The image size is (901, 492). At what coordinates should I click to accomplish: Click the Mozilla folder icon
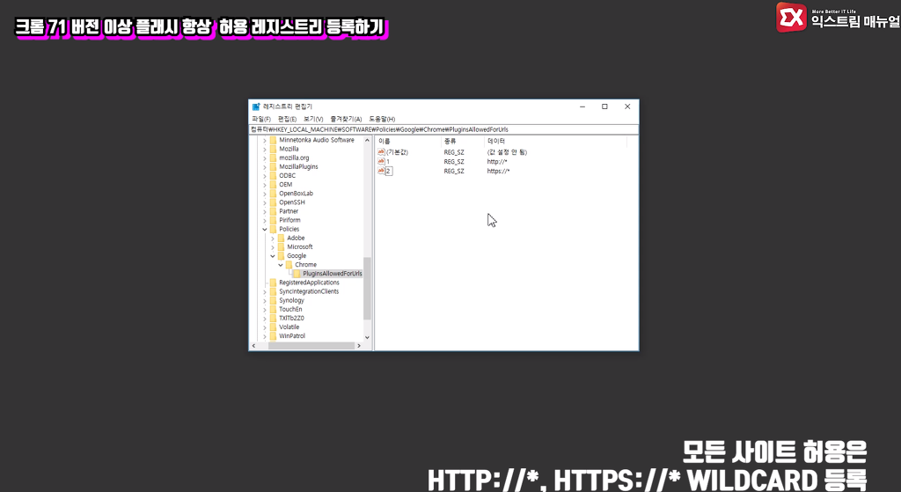click(274, 149)
